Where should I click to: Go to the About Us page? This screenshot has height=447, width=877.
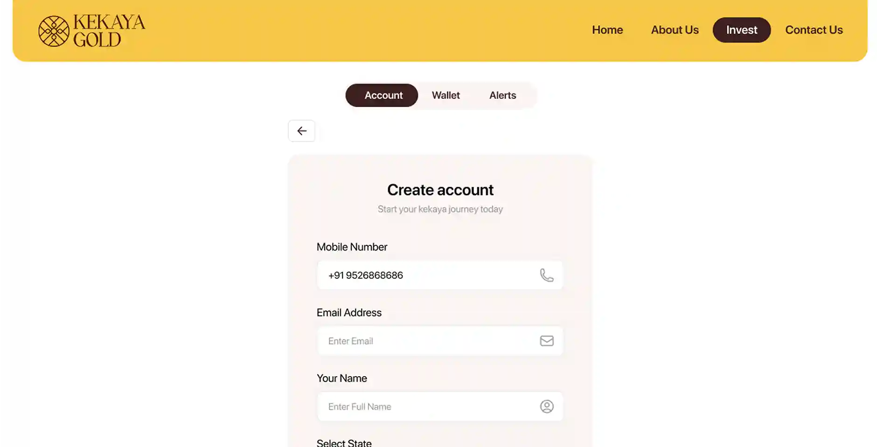[675, 30]
